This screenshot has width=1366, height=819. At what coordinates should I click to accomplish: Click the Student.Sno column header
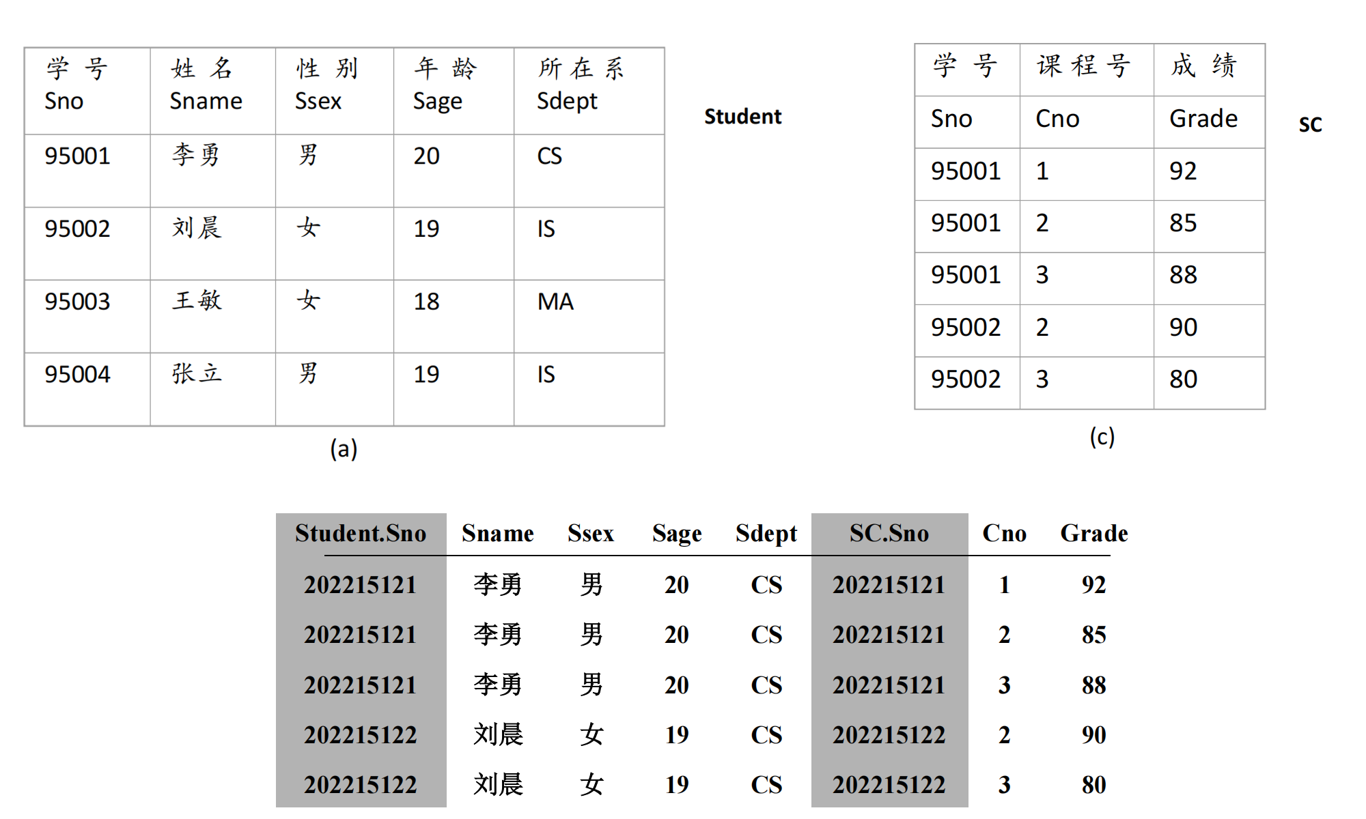pos(361,534)
